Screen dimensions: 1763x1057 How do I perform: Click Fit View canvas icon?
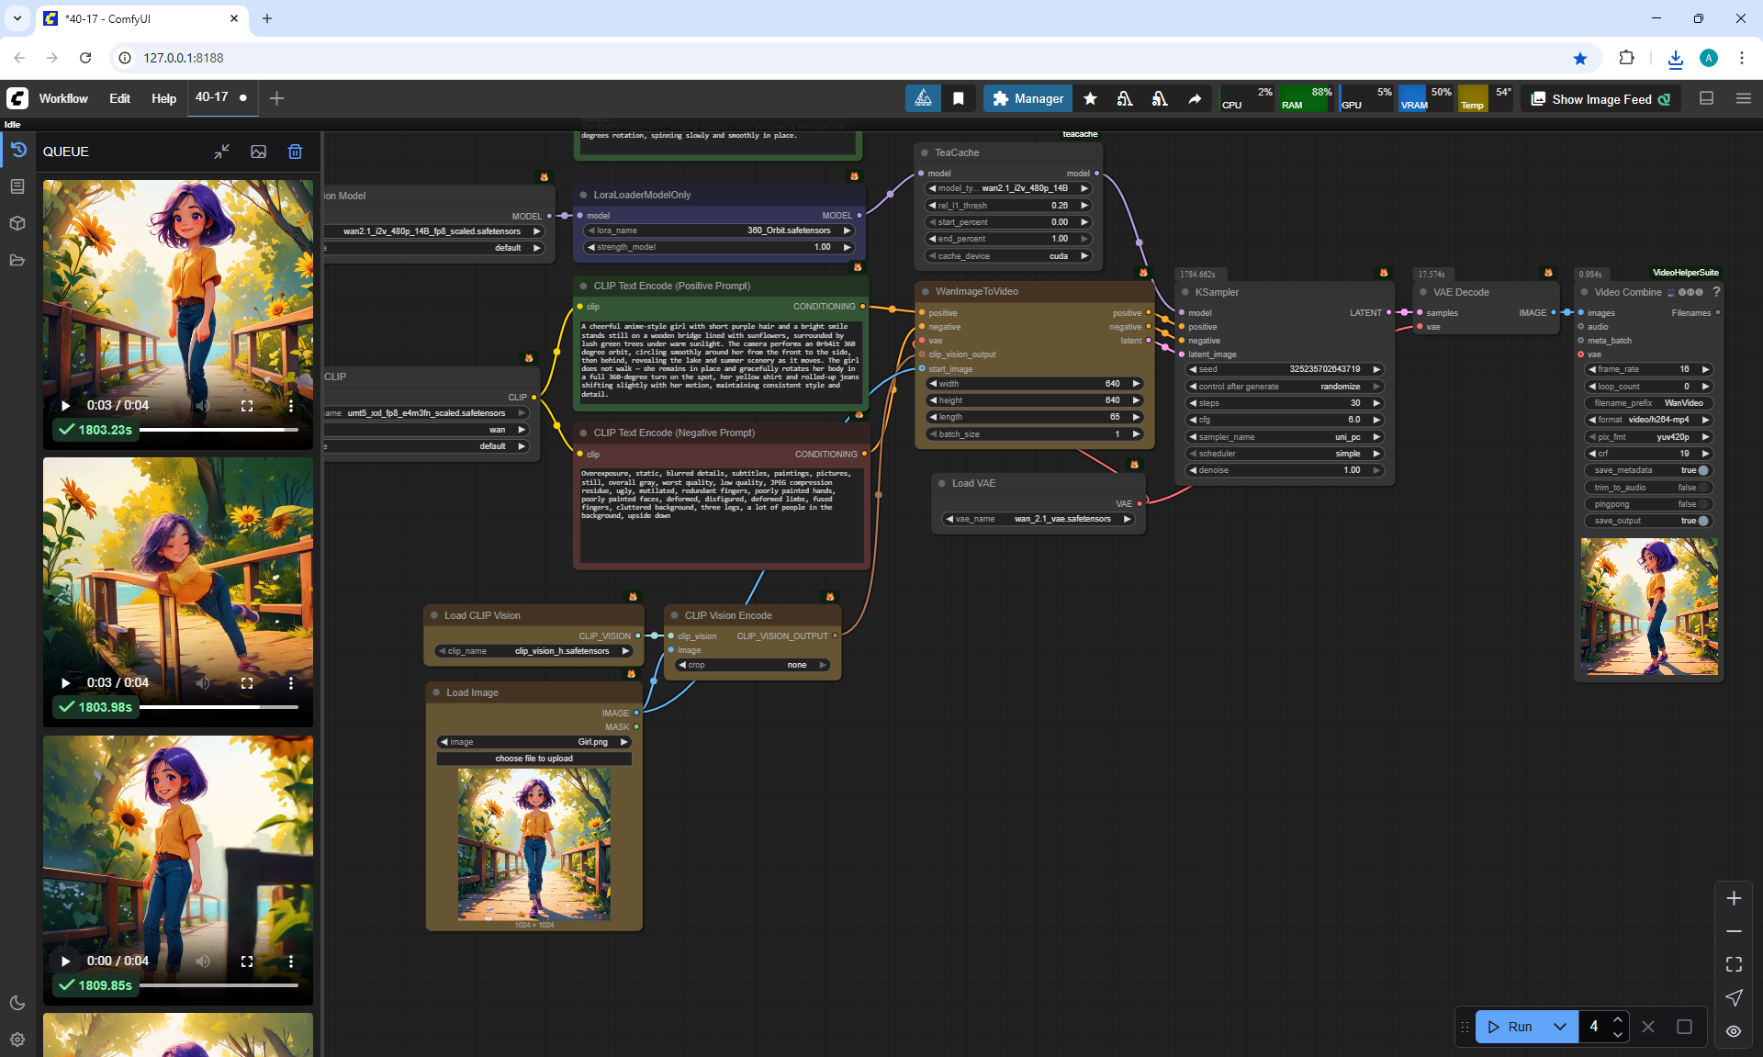point(1734,964)
